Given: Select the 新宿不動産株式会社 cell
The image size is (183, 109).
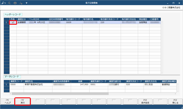Looking at the screenshot, I should 38,85.
